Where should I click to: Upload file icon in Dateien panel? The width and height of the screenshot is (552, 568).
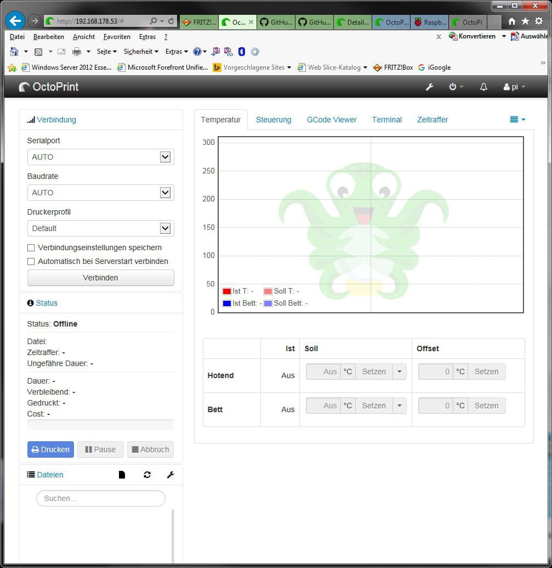122,475
